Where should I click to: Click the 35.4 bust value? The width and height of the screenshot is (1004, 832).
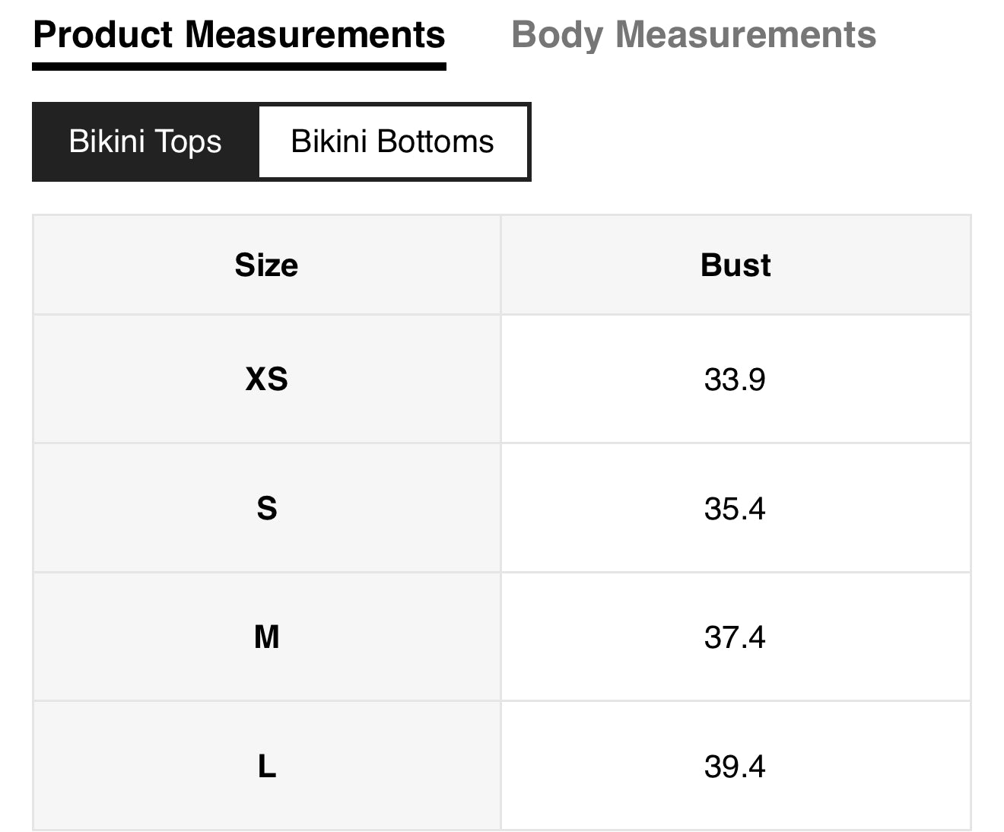pos(734,509)
